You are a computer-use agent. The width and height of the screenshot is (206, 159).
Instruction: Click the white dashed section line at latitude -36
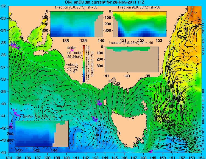(x=181, y=49)
